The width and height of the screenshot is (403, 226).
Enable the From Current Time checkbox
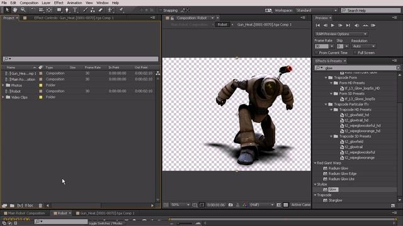tap(317, 53)
